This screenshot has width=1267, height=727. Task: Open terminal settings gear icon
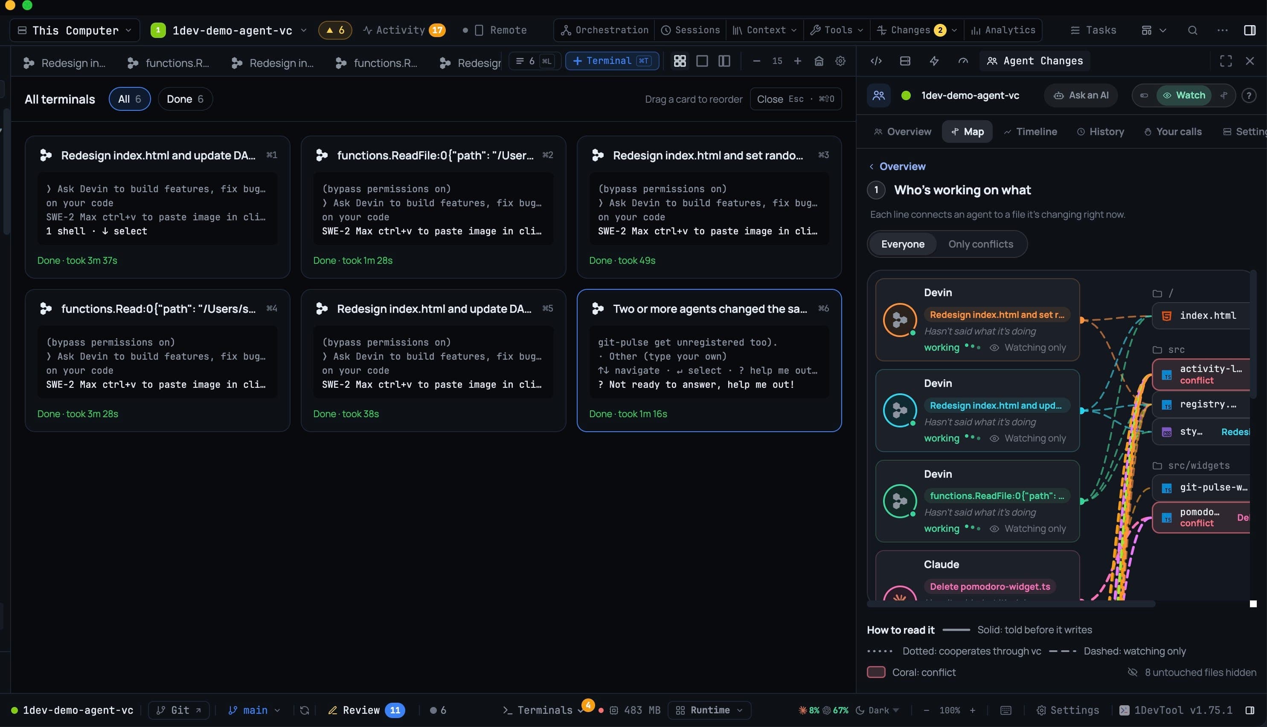840,61
